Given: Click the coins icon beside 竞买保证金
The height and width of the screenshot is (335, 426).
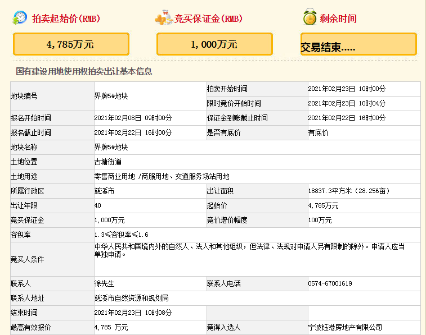Looking at the screenshot, I should (163, 19).
